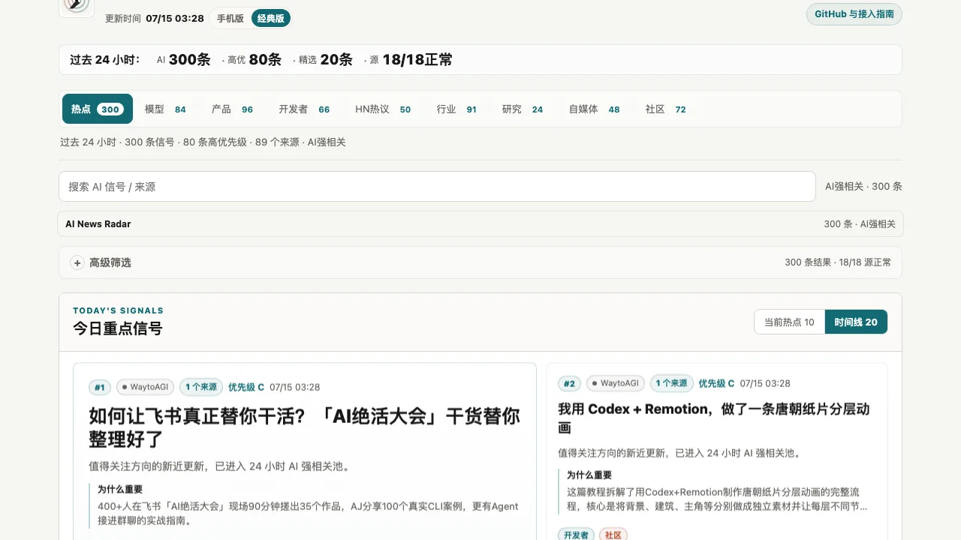View the 社区 72 tab
961x540 pixels.
point(666,109)
